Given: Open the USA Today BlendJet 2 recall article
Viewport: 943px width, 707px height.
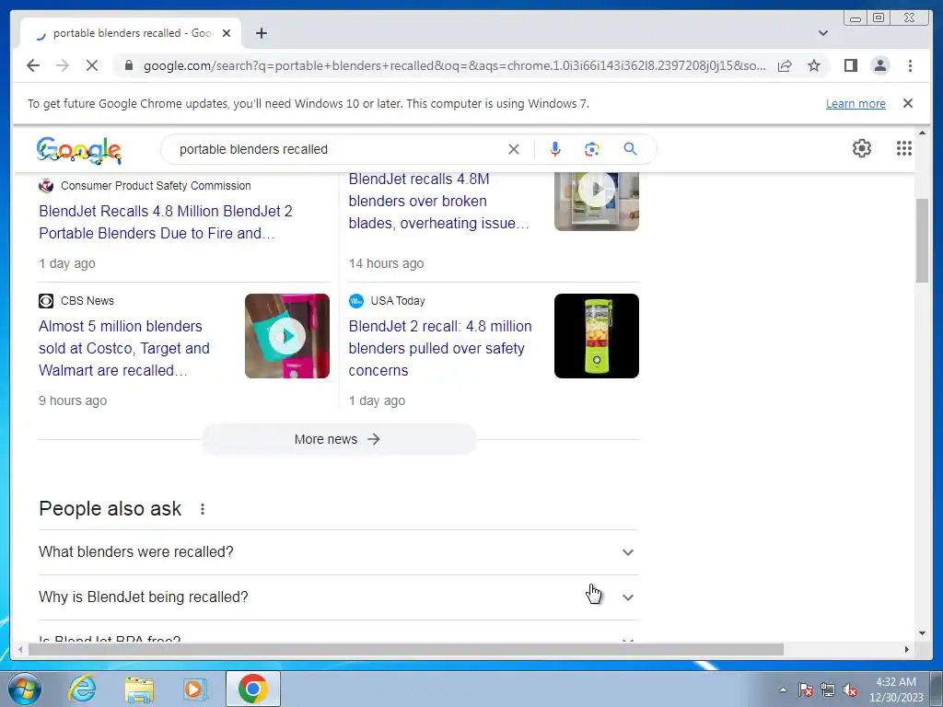Looking at the screenshot, I should [439, 348].
